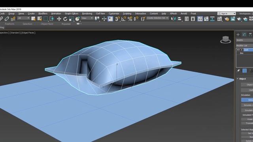Toggle Keyboard Shortcut Override button
The width and height of the screenshot is (253, 142).
click(111, 19)
